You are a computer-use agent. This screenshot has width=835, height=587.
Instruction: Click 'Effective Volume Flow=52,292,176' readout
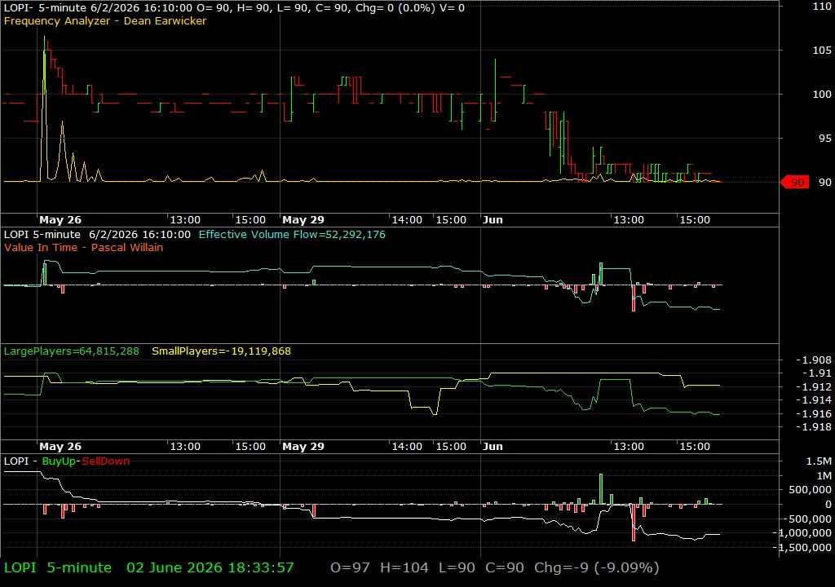point(292,235)
